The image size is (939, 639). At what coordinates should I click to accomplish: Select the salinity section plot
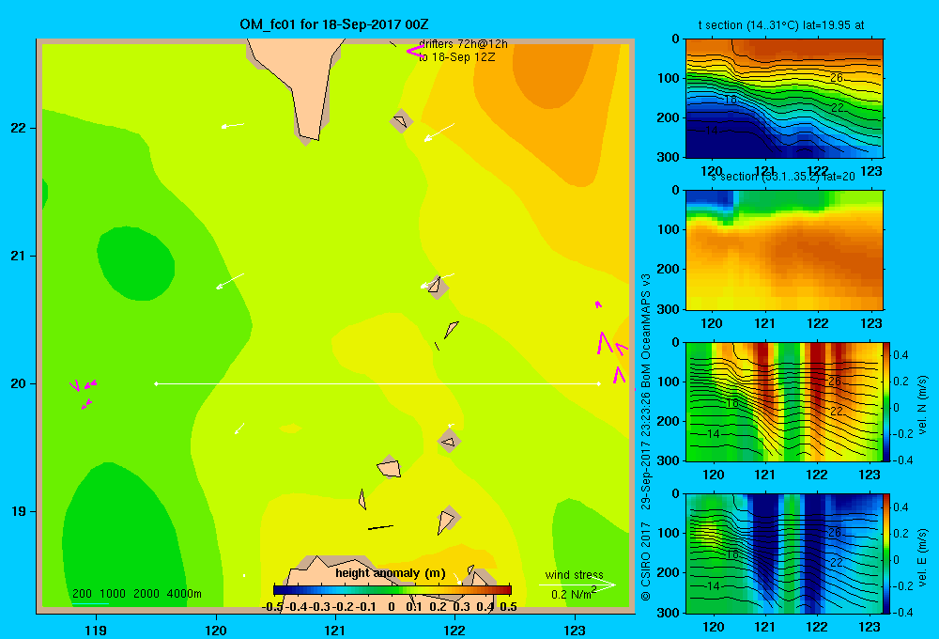click(784, 250)
